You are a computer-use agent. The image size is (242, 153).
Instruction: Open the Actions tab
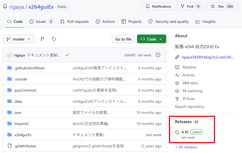pyautogui.click(x=105, y=21)
